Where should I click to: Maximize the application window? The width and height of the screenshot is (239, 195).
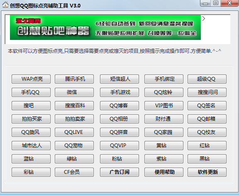[215, 3]
